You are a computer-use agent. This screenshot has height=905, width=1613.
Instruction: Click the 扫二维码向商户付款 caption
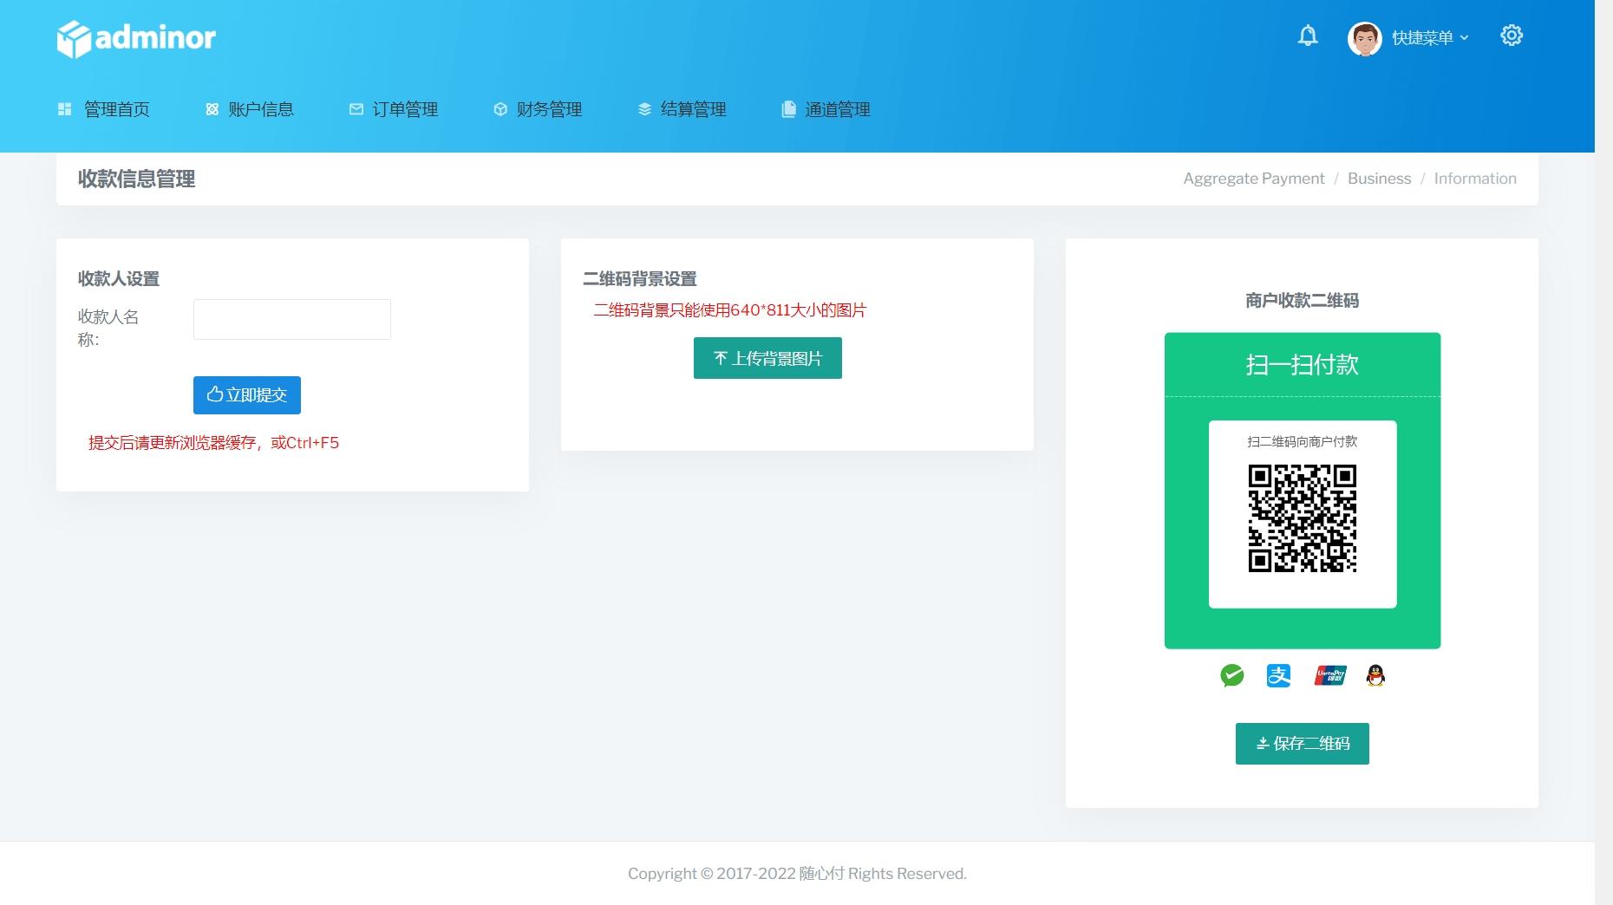point(1303,442)
